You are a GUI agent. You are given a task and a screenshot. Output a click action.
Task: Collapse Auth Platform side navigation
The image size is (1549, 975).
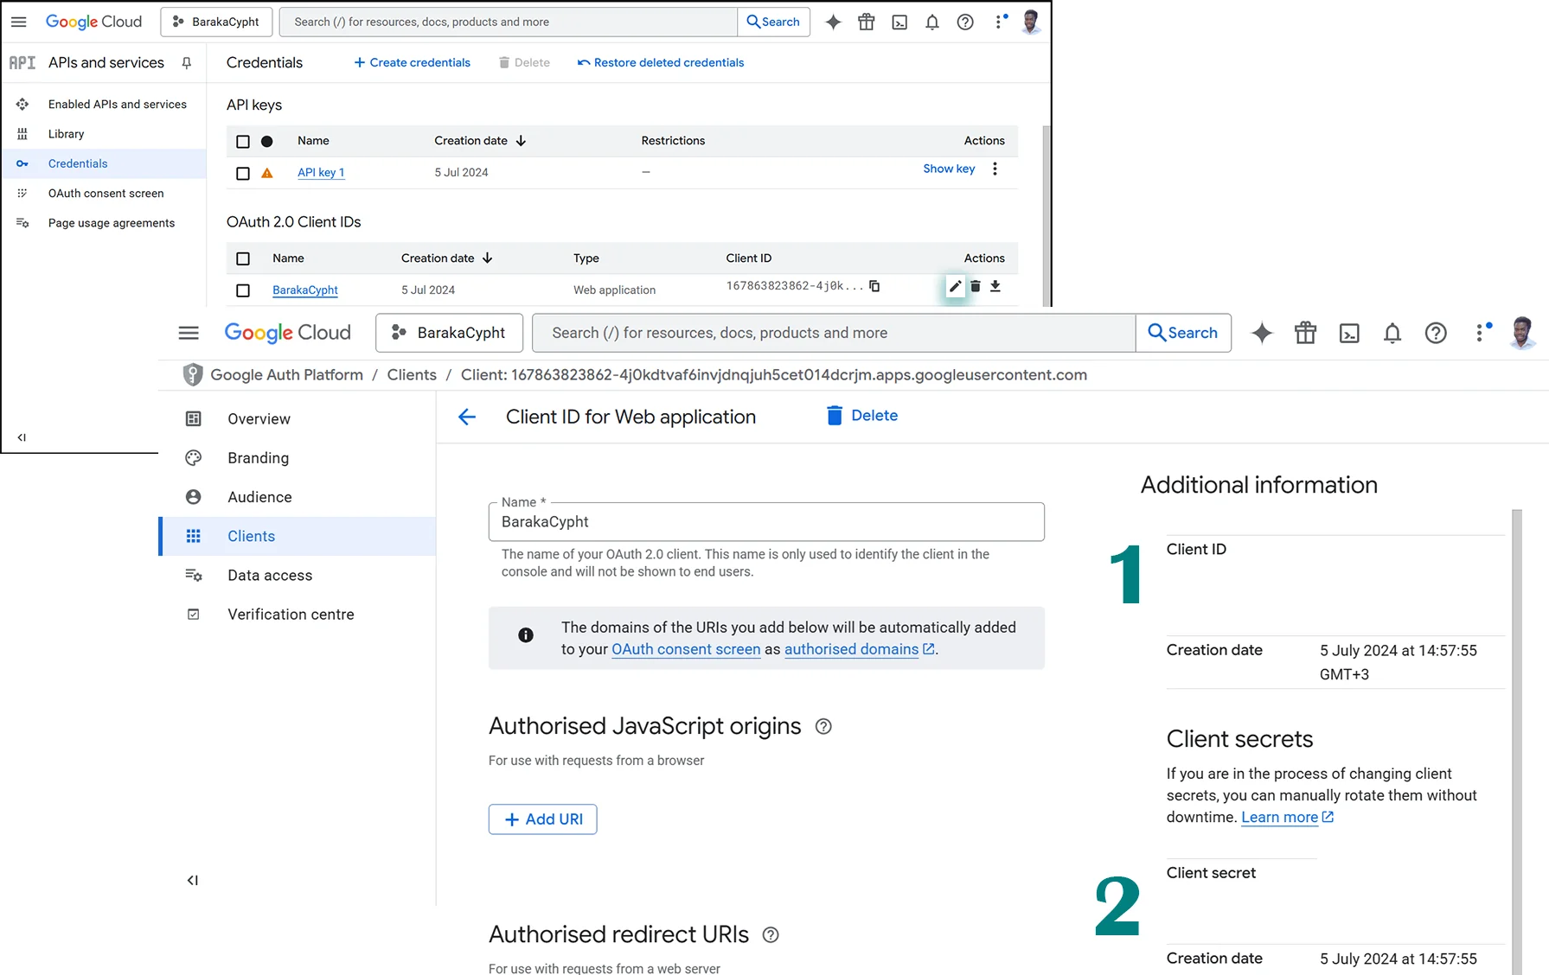click(x=192, y=881)
